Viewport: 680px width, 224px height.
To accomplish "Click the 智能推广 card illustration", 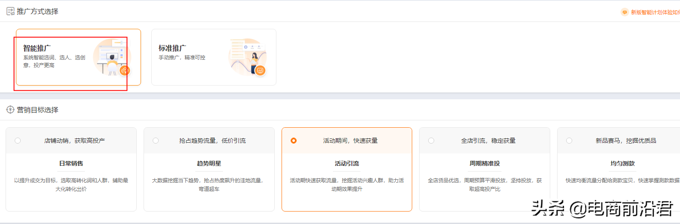I will point(111,57).
